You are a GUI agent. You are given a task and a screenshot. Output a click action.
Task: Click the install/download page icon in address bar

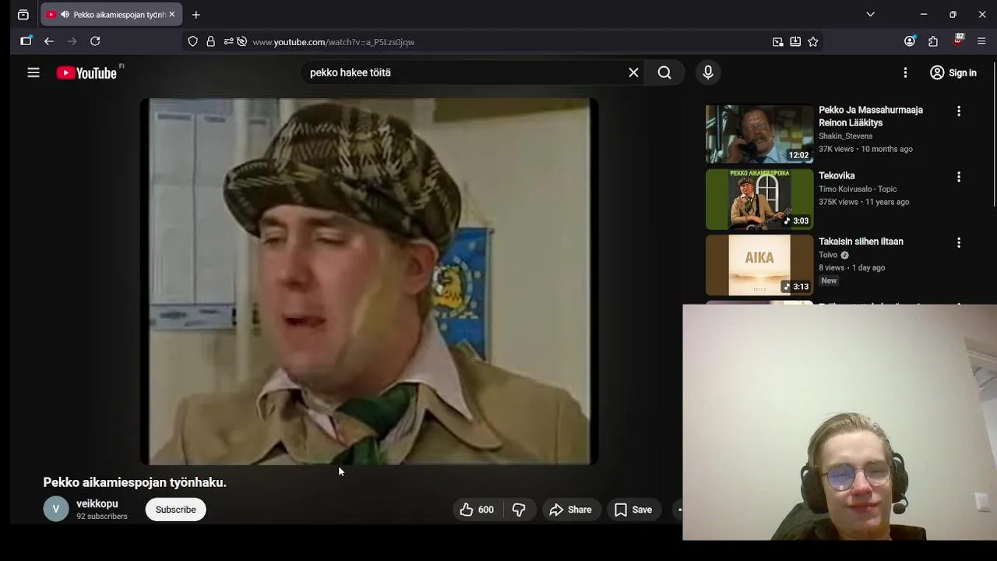tap(795, 42)
